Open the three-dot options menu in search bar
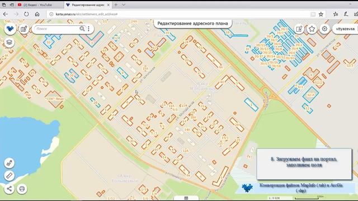Screen dimensions: 358x201 click(x=88, y=28)
